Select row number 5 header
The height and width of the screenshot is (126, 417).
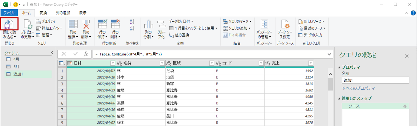coord(62,97)
